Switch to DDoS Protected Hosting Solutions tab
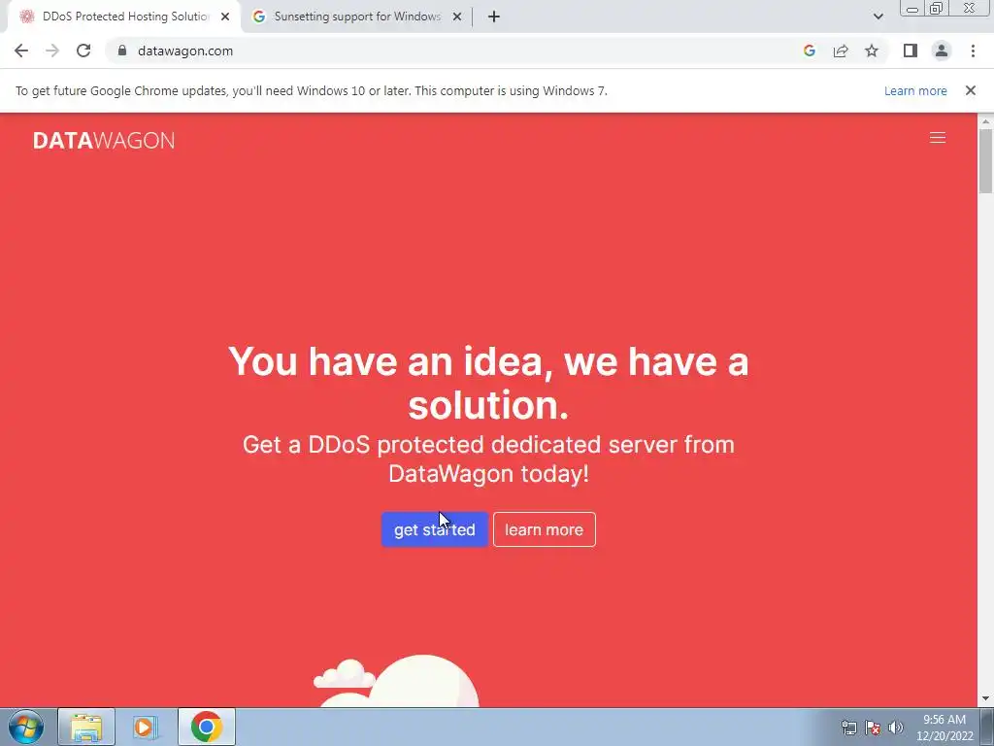Image resolution: width=994 pixels, height=746 pixels. (125, 17)
